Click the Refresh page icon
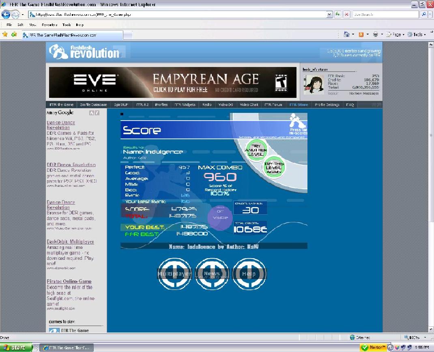434x352 pixels. pyautogui.click(x=337, y=14)
